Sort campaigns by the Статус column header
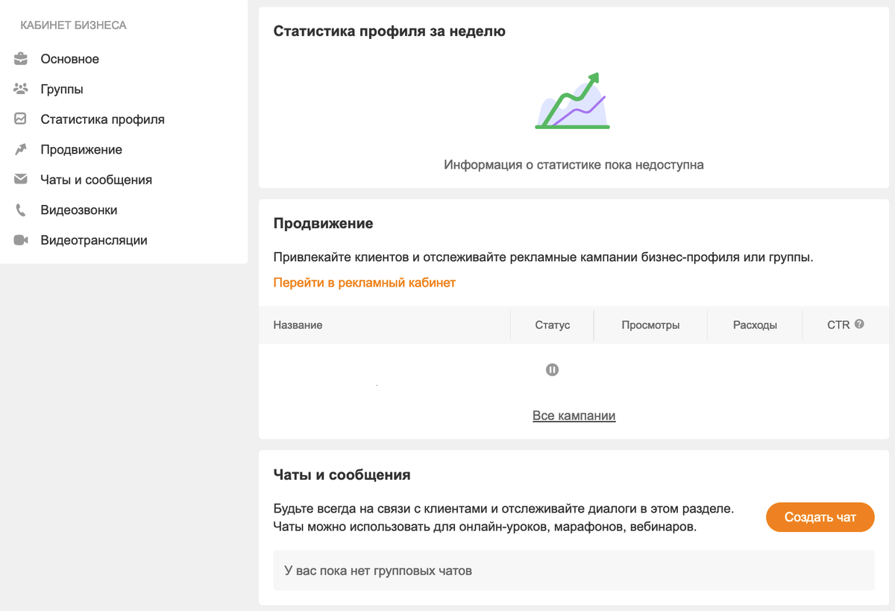 (552, 325)
